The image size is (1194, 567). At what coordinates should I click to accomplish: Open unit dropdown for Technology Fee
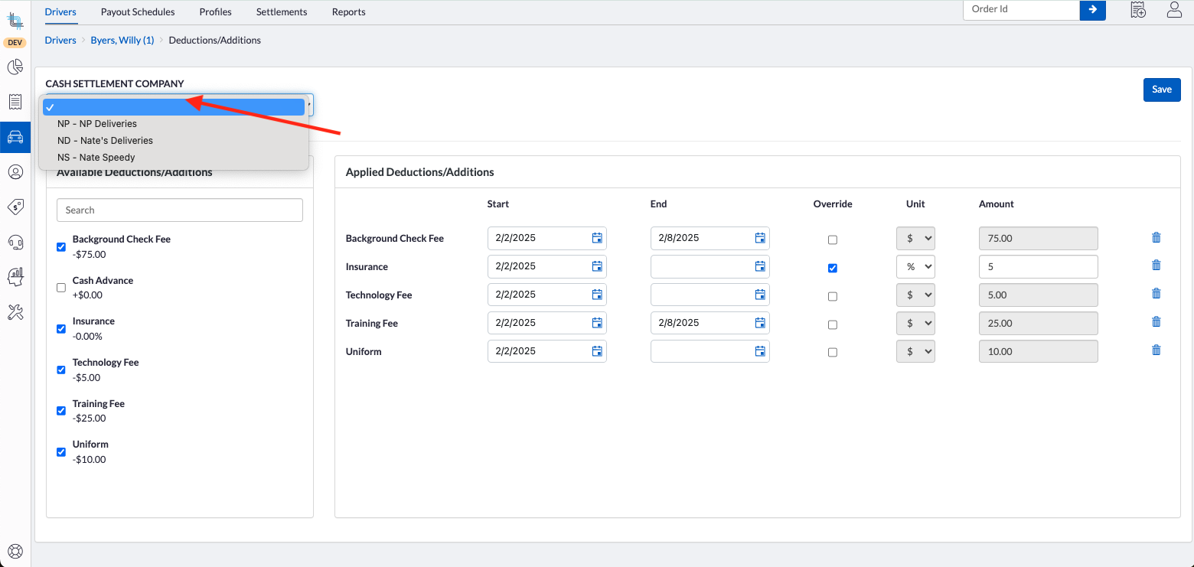915,295
